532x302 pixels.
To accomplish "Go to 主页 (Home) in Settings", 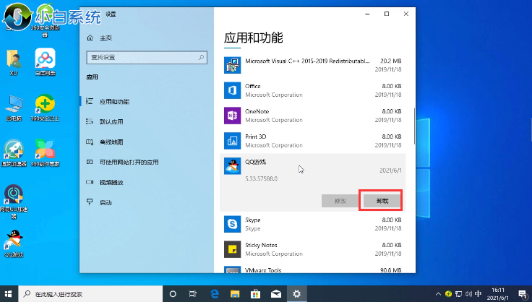I will click(x=106, y=38).
